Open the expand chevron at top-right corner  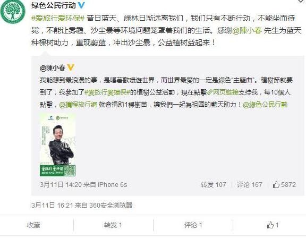pos(302,1)
